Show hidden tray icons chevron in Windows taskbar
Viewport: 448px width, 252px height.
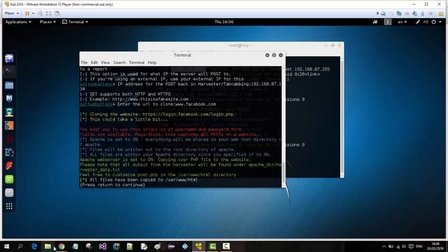tap(384, 246)
